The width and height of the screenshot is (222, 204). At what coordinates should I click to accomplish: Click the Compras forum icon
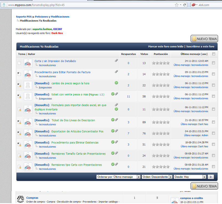coord(20,199)
